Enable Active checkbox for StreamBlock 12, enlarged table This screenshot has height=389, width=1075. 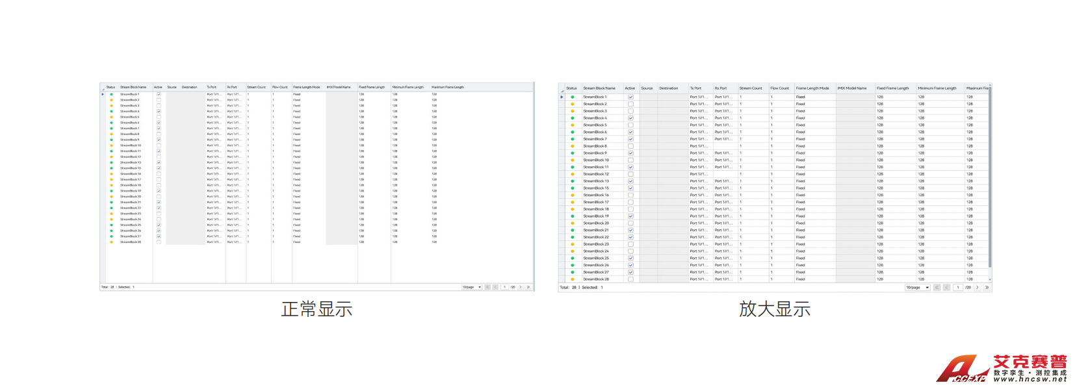point(630,174)
